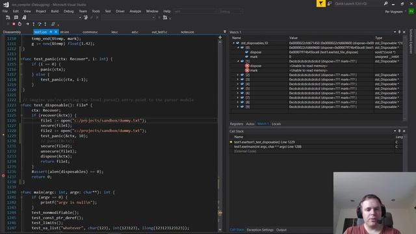
Task: Collapse the std_disposables,10 watch entry
Action: coord(233,43)
